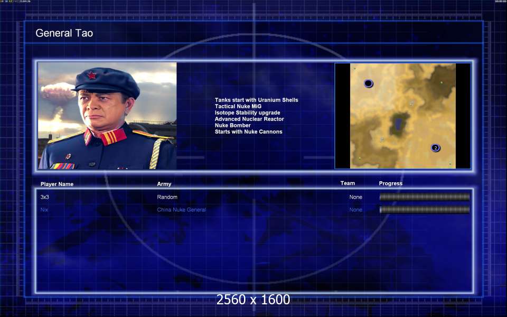Click the "Nuke Bomber" line

[233, 125]
